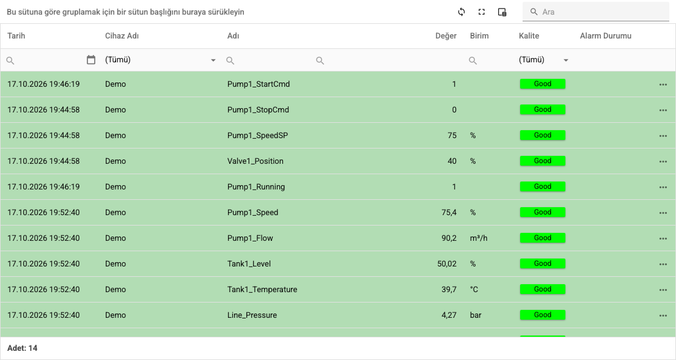Open the three-dot menu for Pump1_SpeedSP
Screen dimensions: 676x360
coord(663,136)
